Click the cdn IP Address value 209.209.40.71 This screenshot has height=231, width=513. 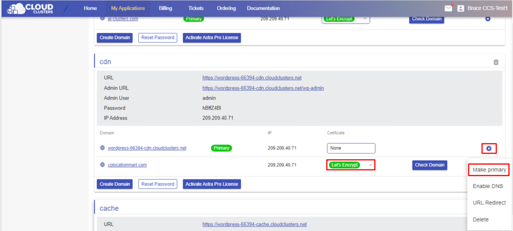[x=217, y=118]
